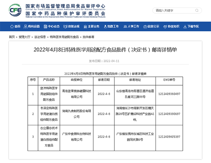
Task: Go to 受理大厅 in the breadcrumb
Action: pyautogui.click(x=24, y=37)
